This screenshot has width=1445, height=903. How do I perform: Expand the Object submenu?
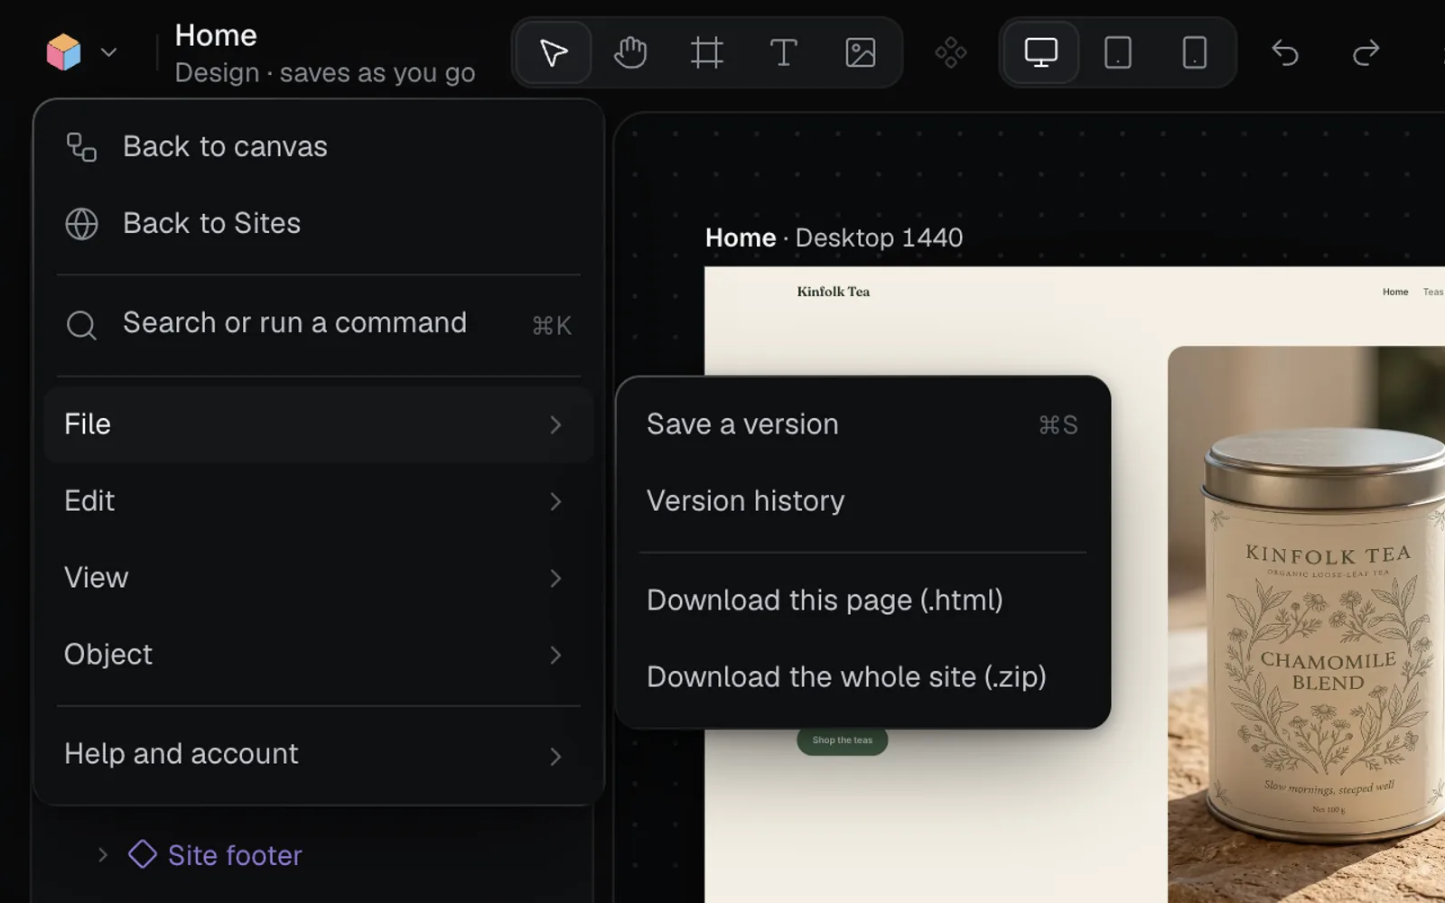[318, 655]
